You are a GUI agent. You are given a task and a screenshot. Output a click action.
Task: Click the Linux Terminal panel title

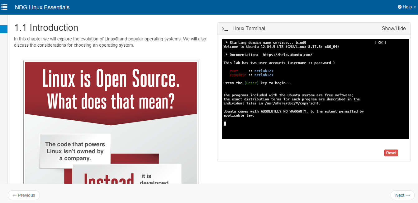pos(249,29)
